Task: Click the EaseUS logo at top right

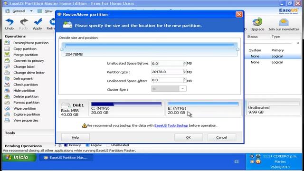Action: click(x=288, y=11)
